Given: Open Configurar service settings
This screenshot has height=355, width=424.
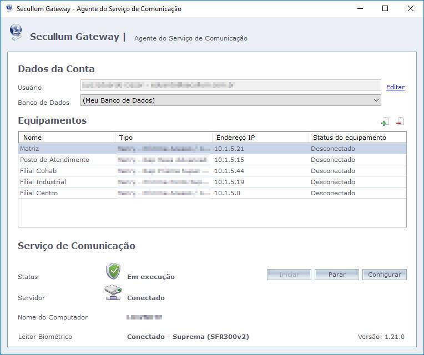Looking at the screenshot, I should pyautogui.click(x=384, y=275).
